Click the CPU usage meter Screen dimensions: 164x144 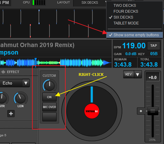coord(39,2)
